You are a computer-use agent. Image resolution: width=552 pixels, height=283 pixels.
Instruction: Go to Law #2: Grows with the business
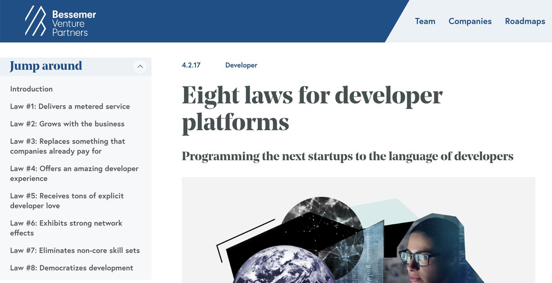[67, 124]
